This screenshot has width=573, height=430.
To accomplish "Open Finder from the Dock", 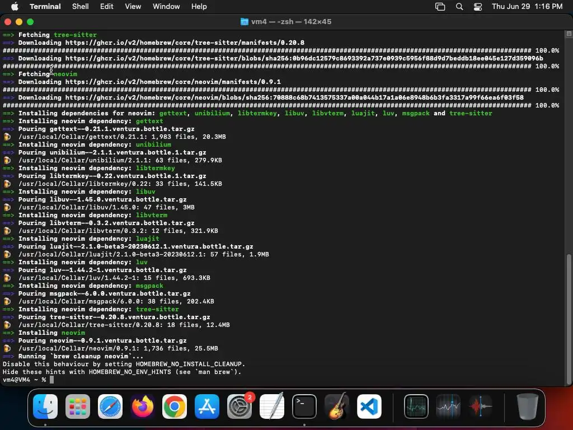I will pyautogui.click(x=45, y=406).
